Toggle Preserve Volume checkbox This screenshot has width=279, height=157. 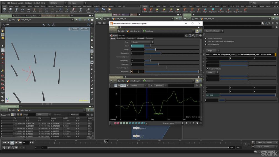207,69
